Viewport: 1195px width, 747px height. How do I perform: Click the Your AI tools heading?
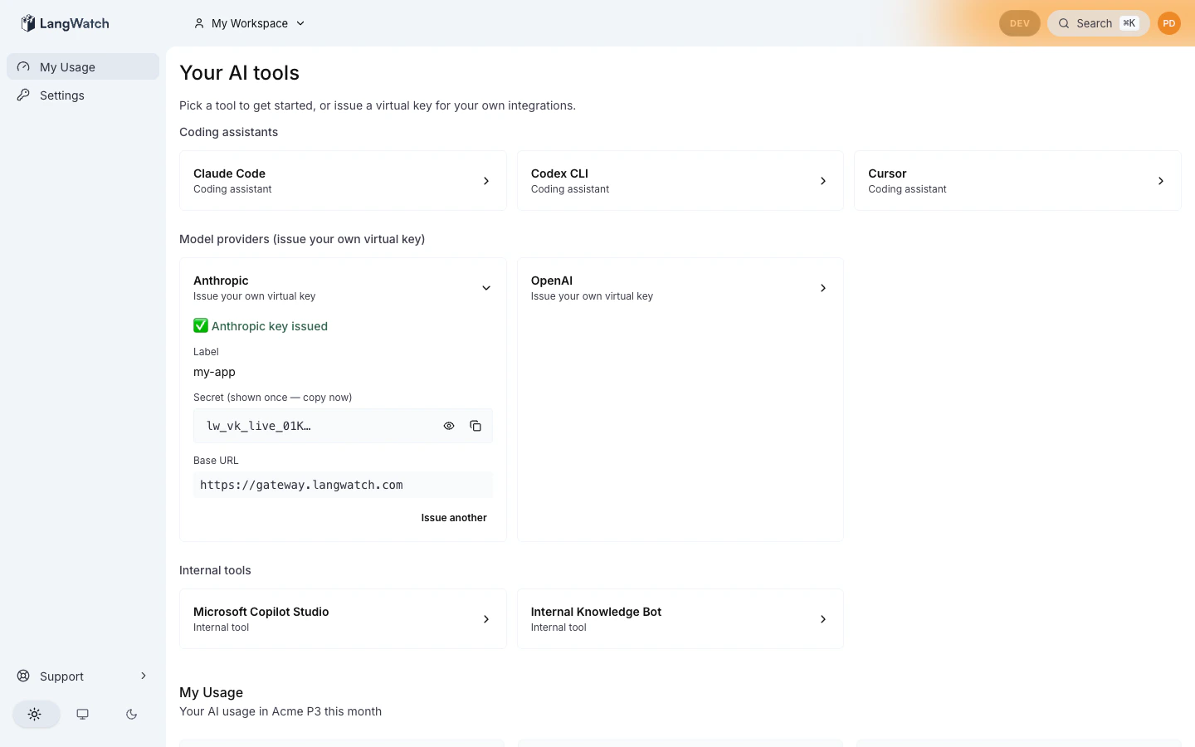[x=239, y=73]
